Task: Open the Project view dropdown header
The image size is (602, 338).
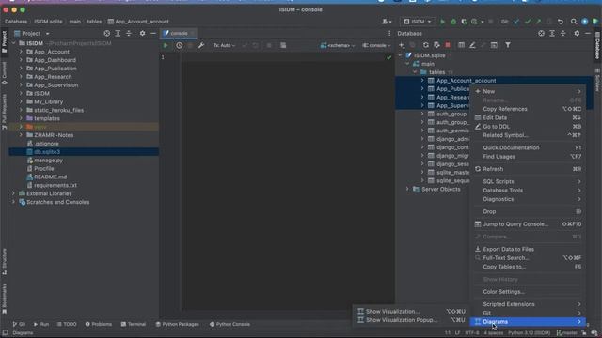Action: pos(32,34)
